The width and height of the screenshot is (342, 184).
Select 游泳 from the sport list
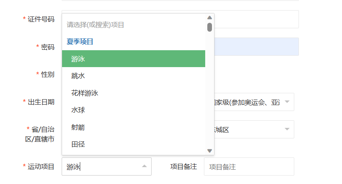[x=133, y=59]
